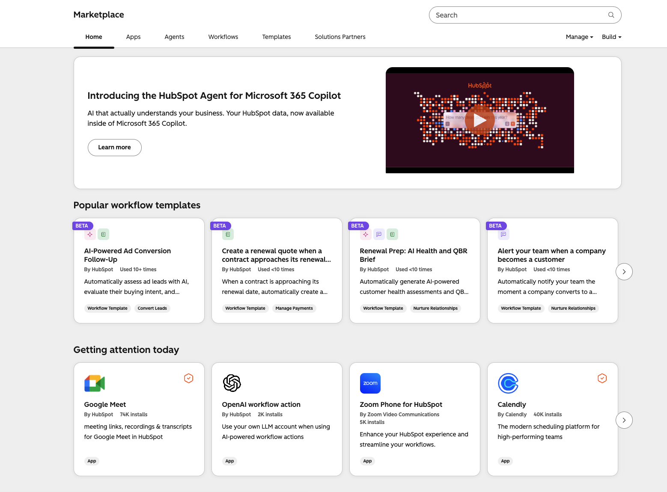The image size is (667, 492).
Task: Click App tag on Zoom Phone card
Action: coord(368,461)
